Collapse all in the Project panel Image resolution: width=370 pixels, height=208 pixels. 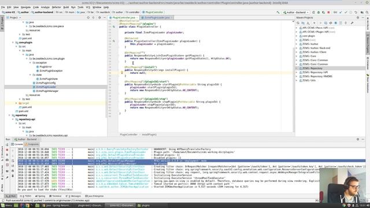[94, 18]
